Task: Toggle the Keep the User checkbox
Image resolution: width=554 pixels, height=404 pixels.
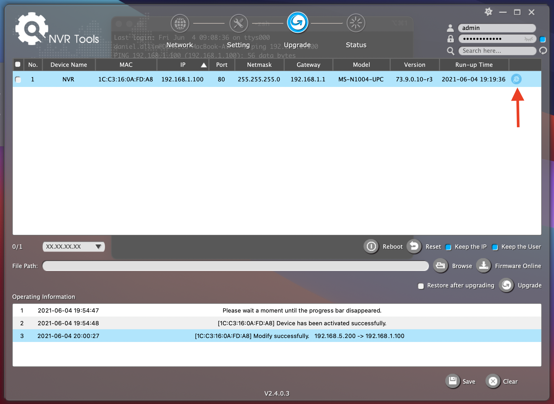Action: [x=495, y=247]
